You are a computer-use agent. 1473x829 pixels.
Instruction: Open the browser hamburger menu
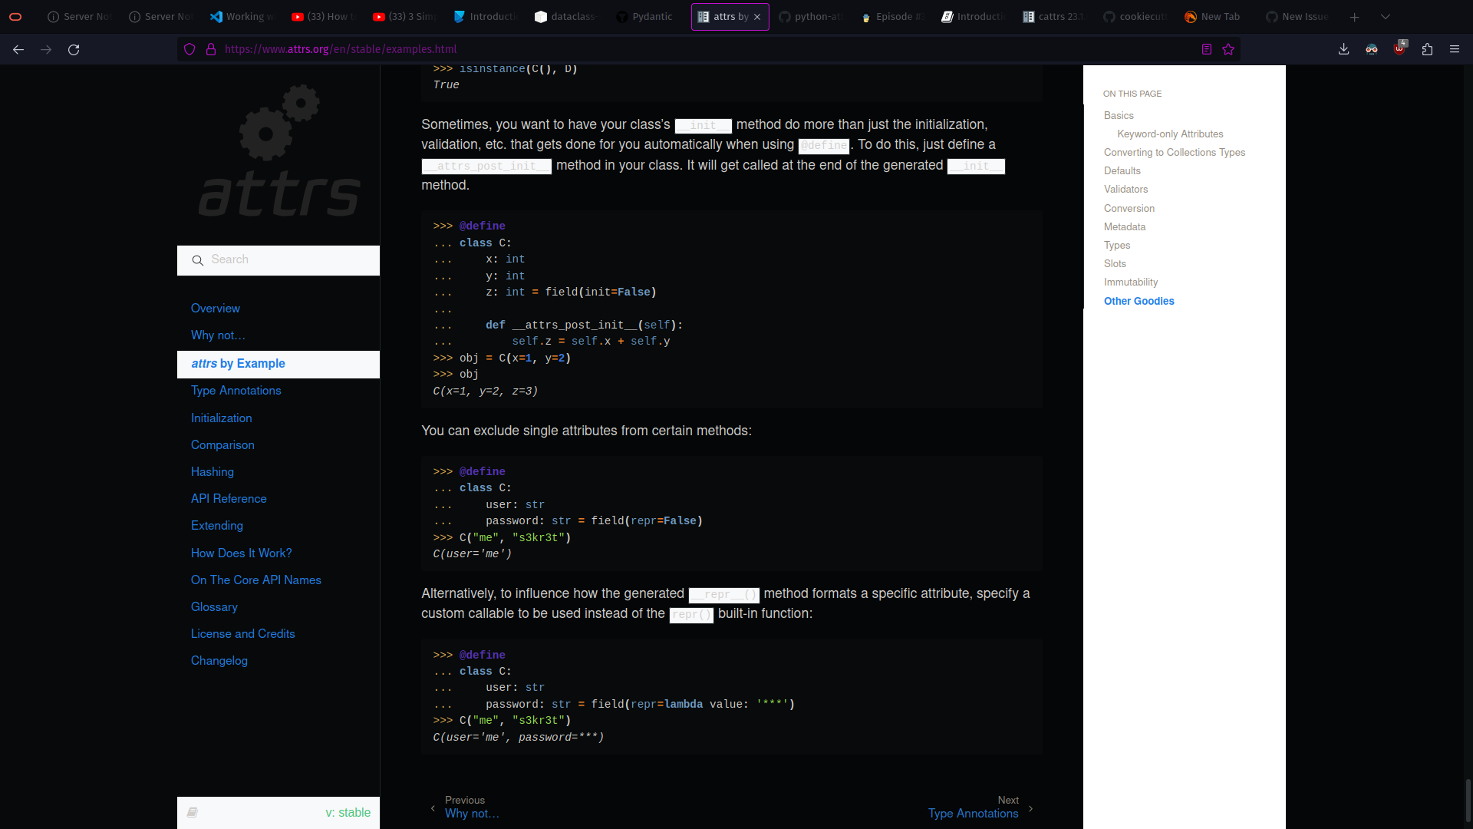click(x=1455, y=49)
